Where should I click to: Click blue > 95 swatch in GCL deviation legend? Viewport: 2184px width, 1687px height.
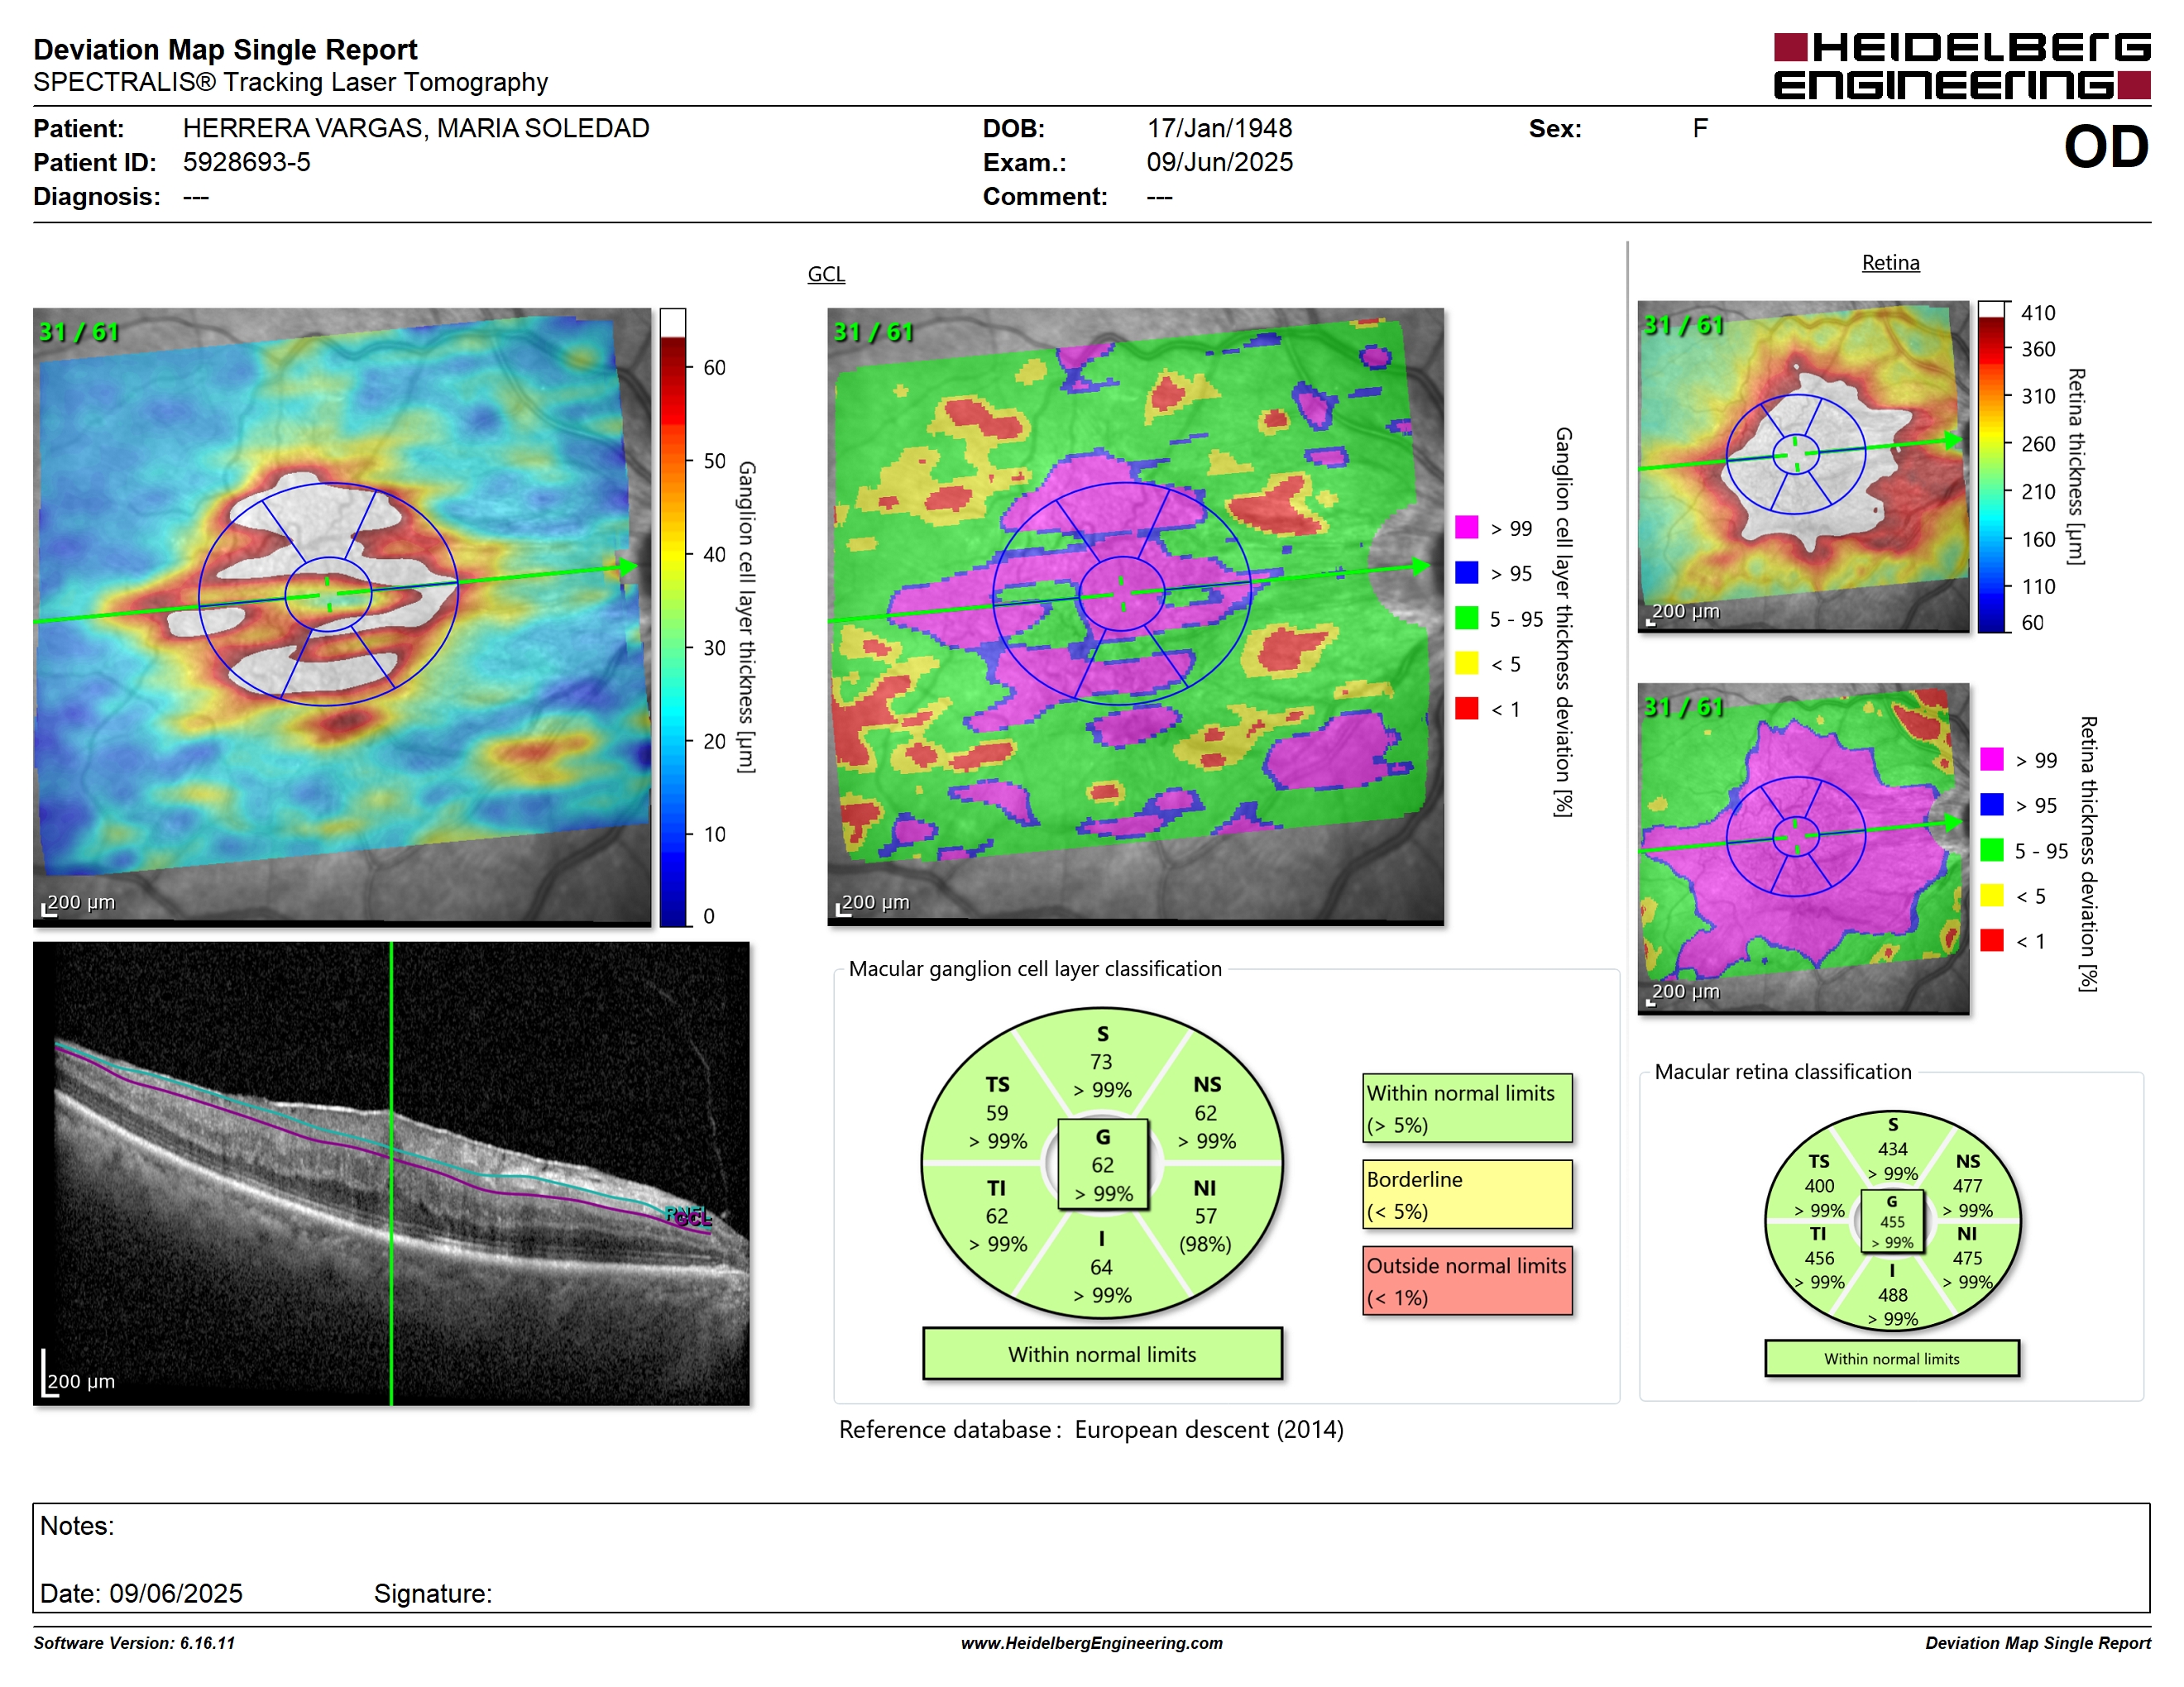click(1466, 572)
